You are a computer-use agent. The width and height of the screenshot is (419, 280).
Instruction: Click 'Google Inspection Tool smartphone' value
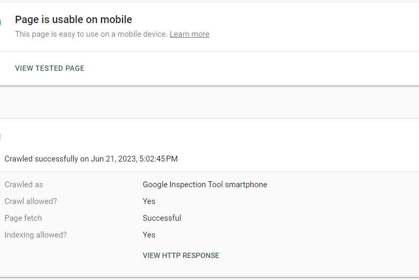coord(205,185)
